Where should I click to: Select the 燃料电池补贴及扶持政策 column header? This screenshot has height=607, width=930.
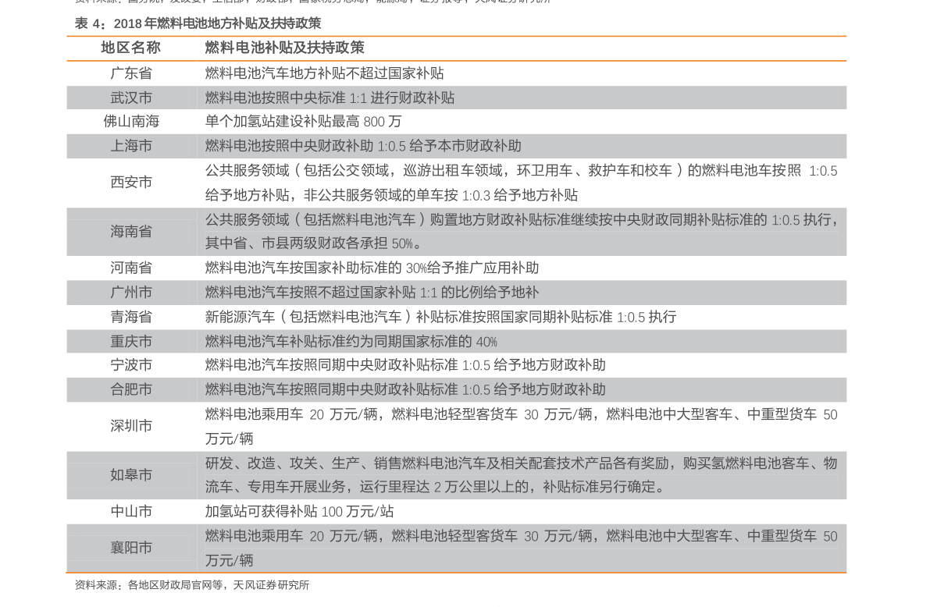pyautogui.click(x=285, y=48)
